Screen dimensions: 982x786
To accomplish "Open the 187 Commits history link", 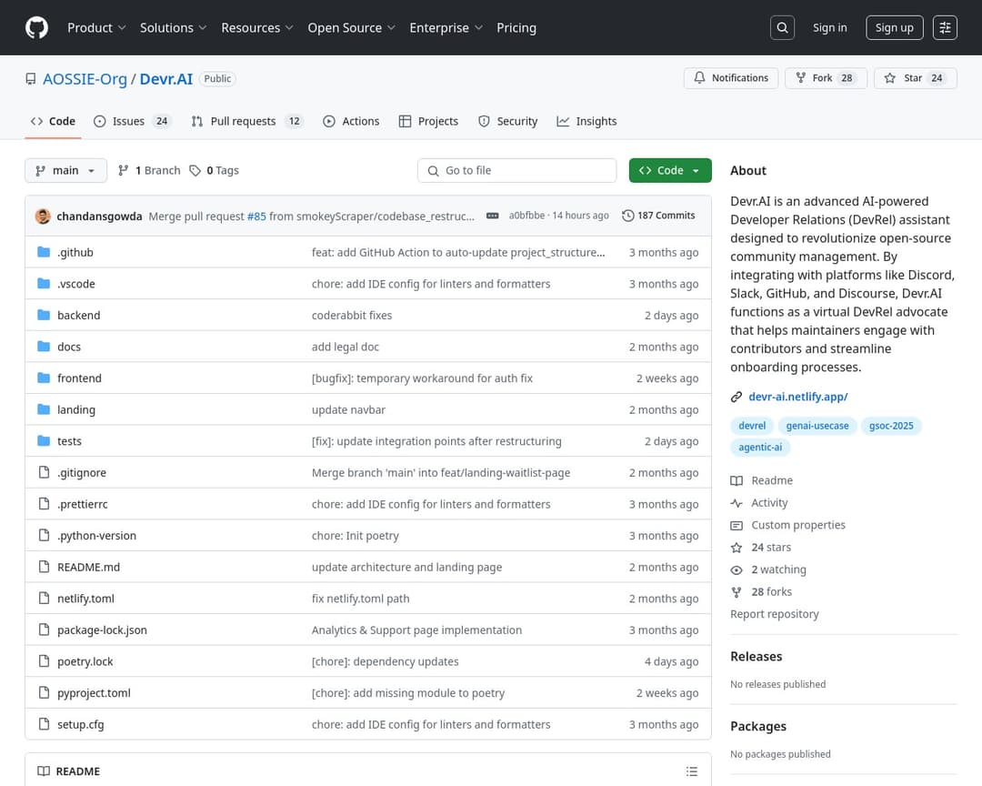I will (x=658, y=216).
